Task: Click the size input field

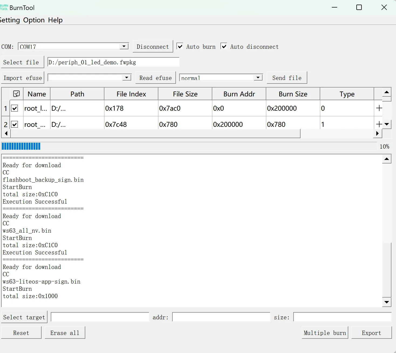Action: (x=342, y=317)
